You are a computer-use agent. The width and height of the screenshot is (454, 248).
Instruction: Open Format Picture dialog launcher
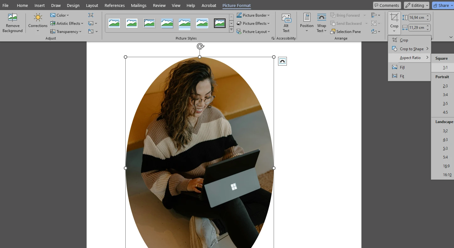point(273,38)
